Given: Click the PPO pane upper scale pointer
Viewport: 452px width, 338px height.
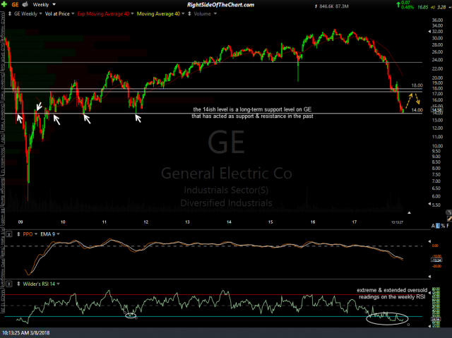Looking at the screenshot, I should tap(429, 241).
